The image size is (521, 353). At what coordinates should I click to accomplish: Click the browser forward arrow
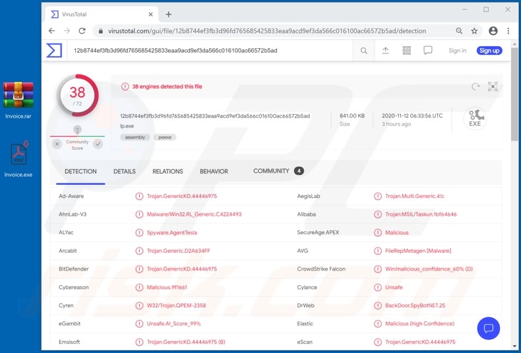pos(67,31)
